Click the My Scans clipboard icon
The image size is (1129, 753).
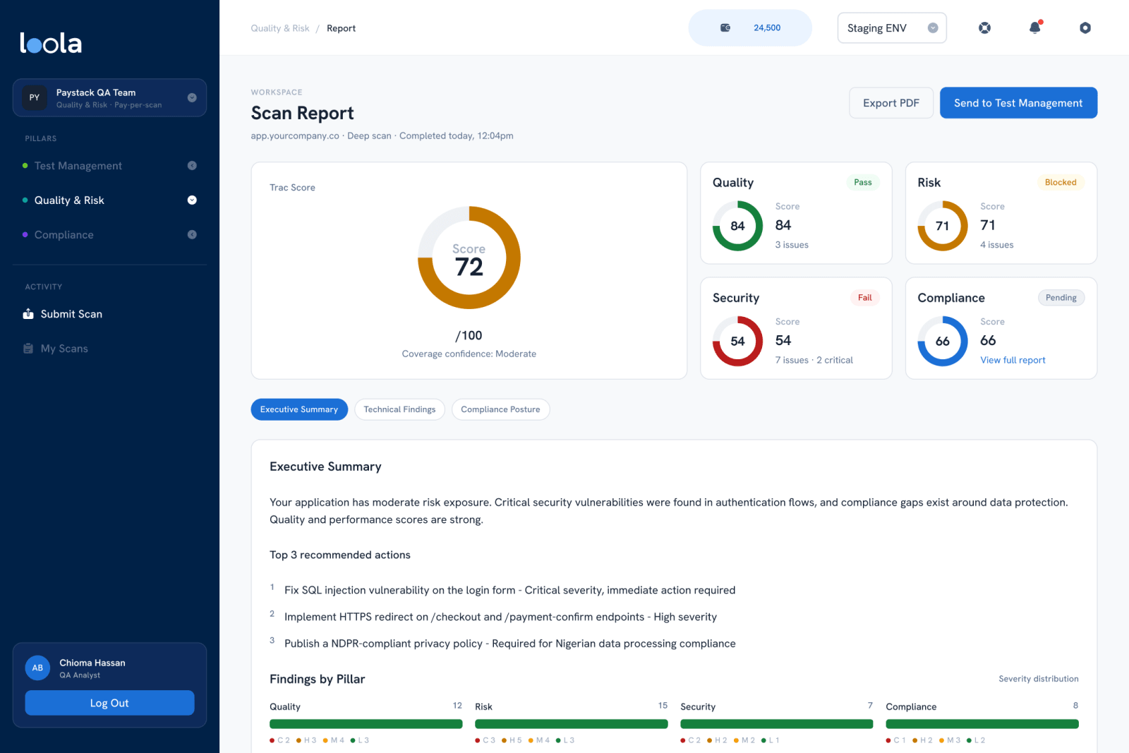click(x=28, y=349)
